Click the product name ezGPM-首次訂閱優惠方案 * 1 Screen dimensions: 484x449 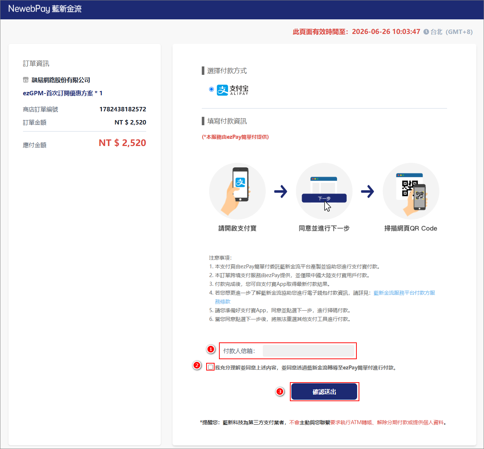tap(63, 93)
